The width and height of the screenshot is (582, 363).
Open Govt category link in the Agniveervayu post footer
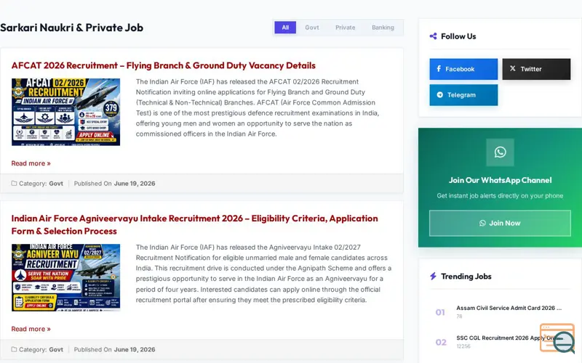[x=56, y=349]
